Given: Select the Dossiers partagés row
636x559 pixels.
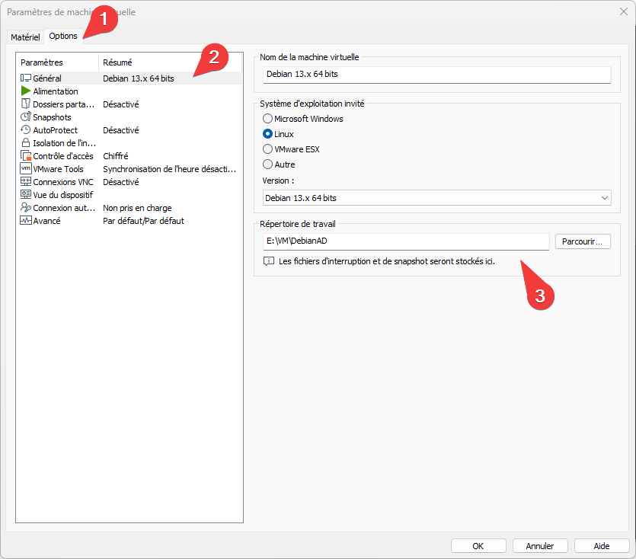Looking at the screenshot, I should (x=129, y=104).
